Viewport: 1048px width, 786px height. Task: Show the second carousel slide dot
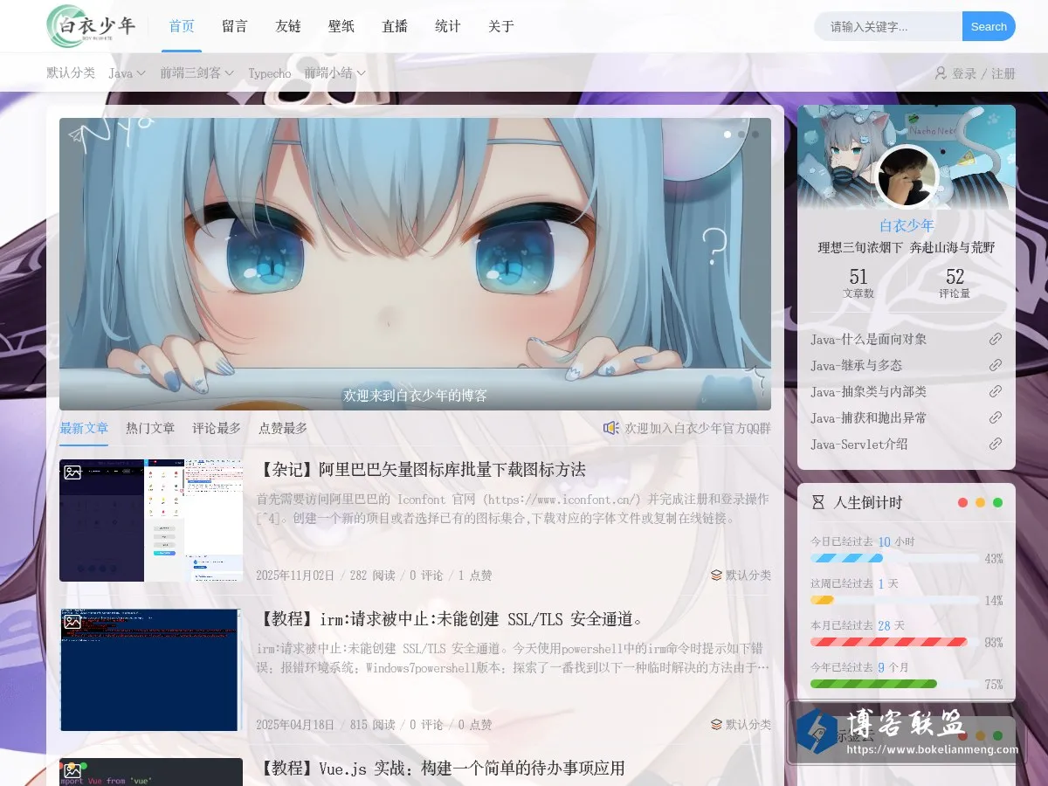click(x=741, y=134)
